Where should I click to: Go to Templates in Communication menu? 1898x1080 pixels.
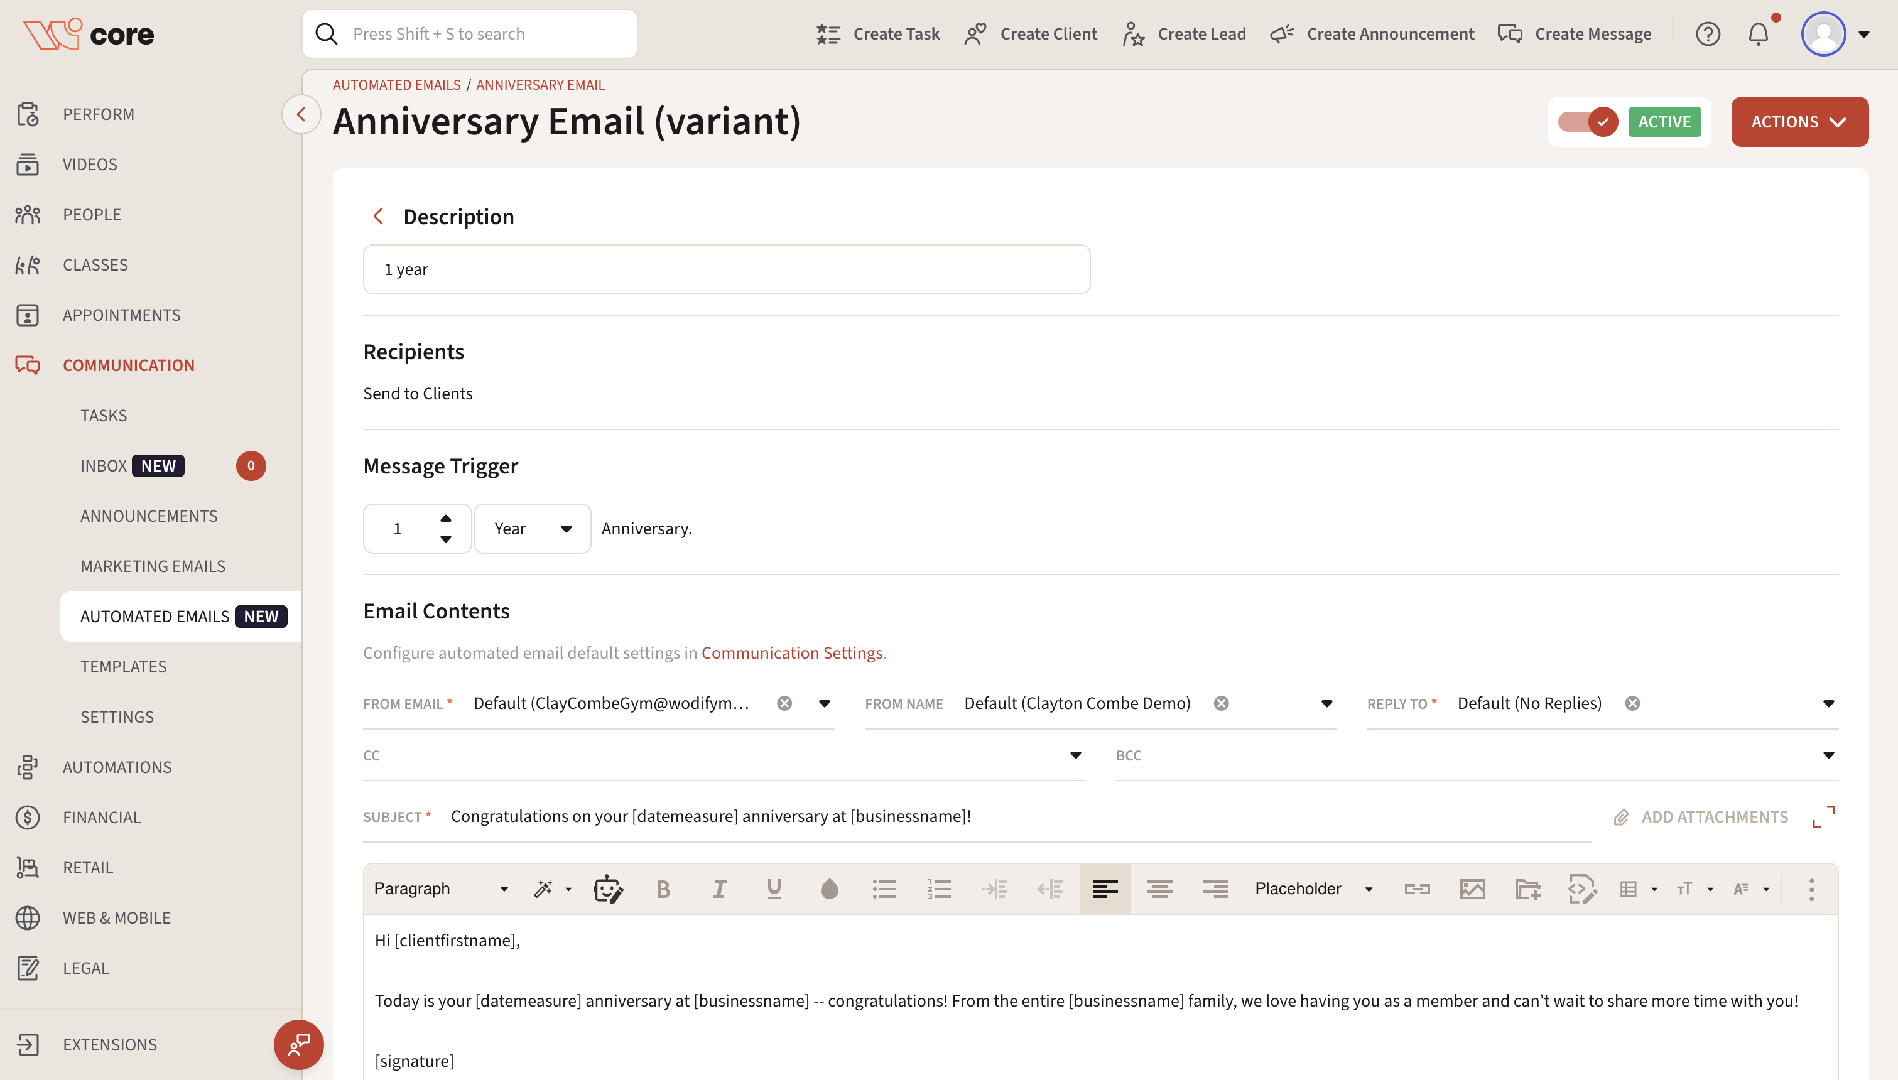(123, 666)
